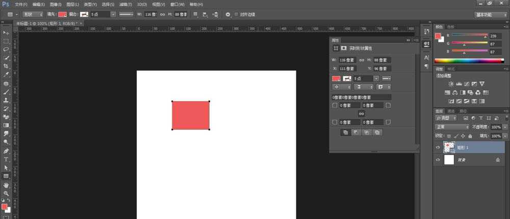Viewport: 510px width, 219px height.
Task: Toggle visibility of the 背景 layer
Action: coord(438,160)
